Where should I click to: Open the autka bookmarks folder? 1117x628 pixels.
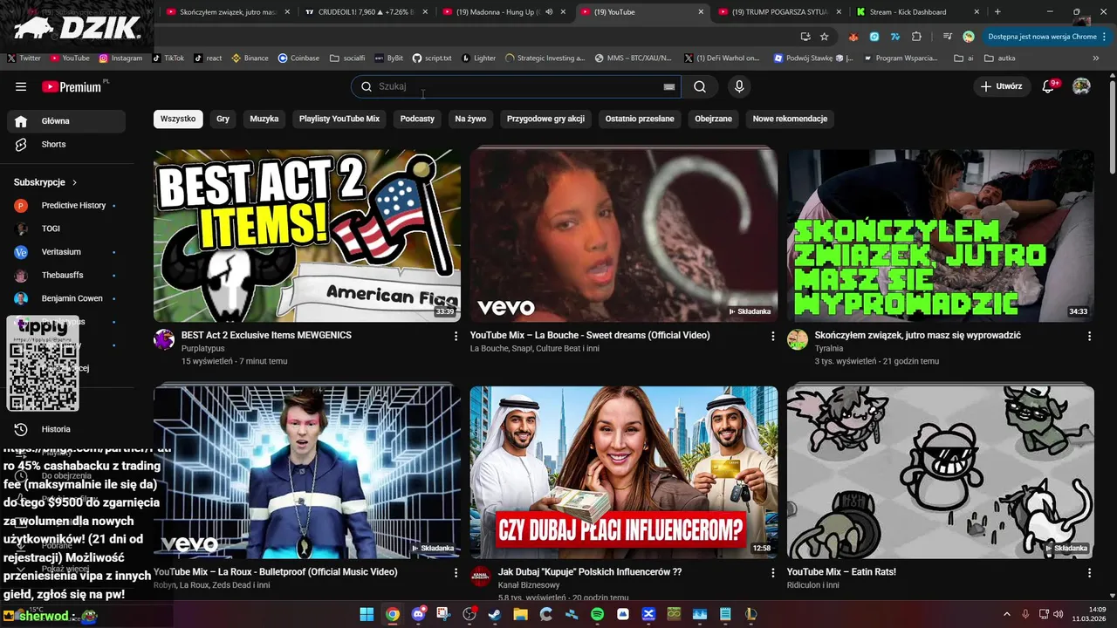[x=1000, y=58]
